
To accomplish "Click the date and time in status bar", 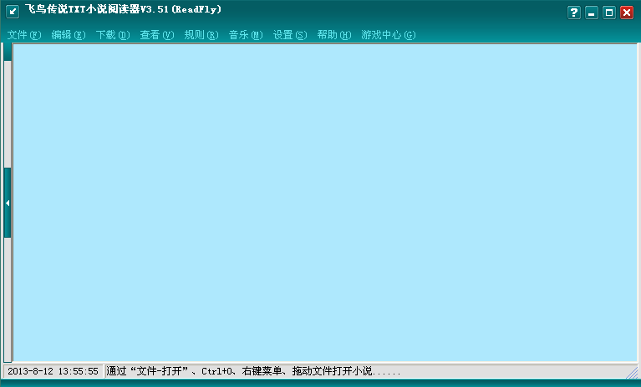I will pos(53,371).
